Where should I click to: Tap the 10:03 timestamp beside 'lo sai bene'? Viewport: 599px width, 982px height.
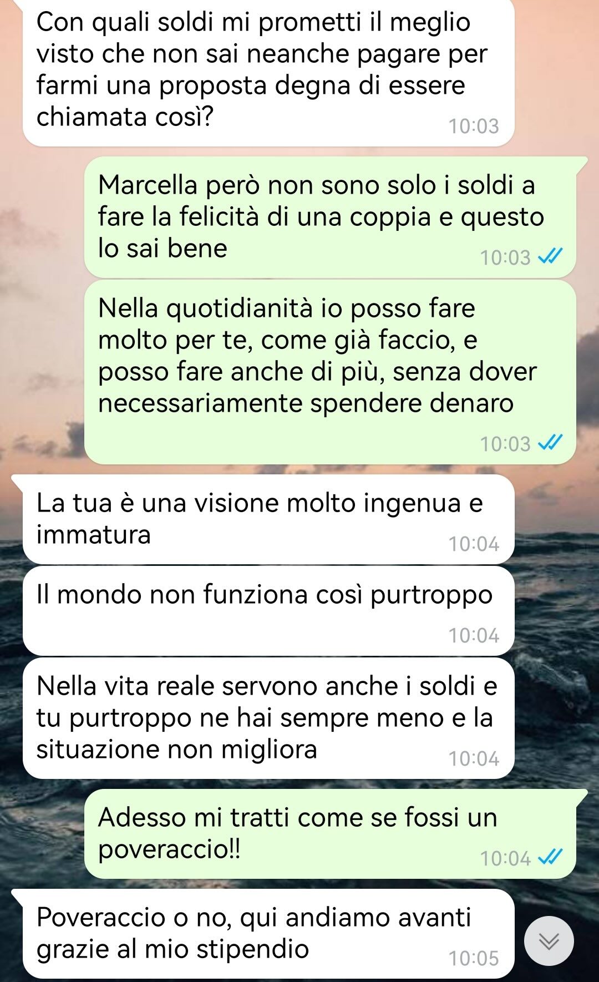(x=505, y=257)
